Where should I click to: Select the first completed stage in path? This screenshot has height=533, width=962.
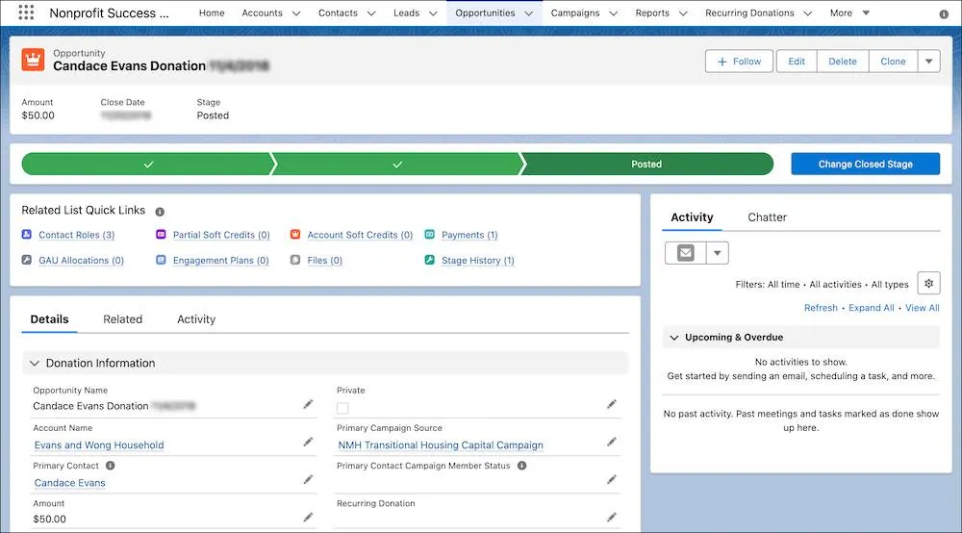(147, 164)
